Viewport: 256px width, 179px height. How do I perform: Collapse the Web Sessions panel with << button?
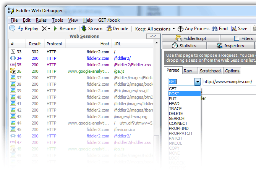click(153, 36)
